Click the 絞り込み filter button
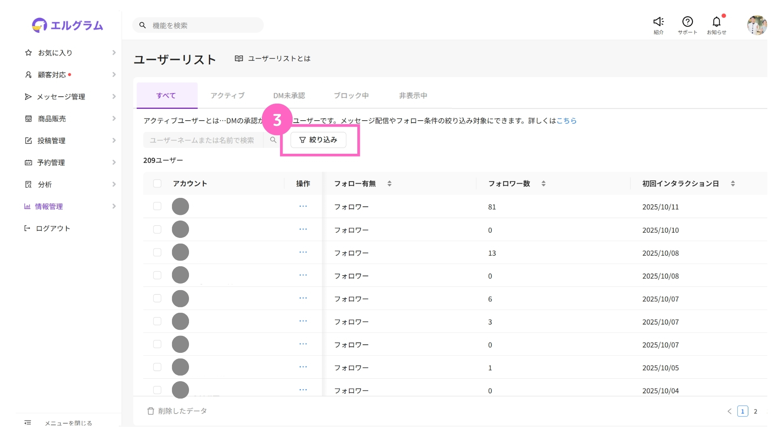 click(318, 140)
